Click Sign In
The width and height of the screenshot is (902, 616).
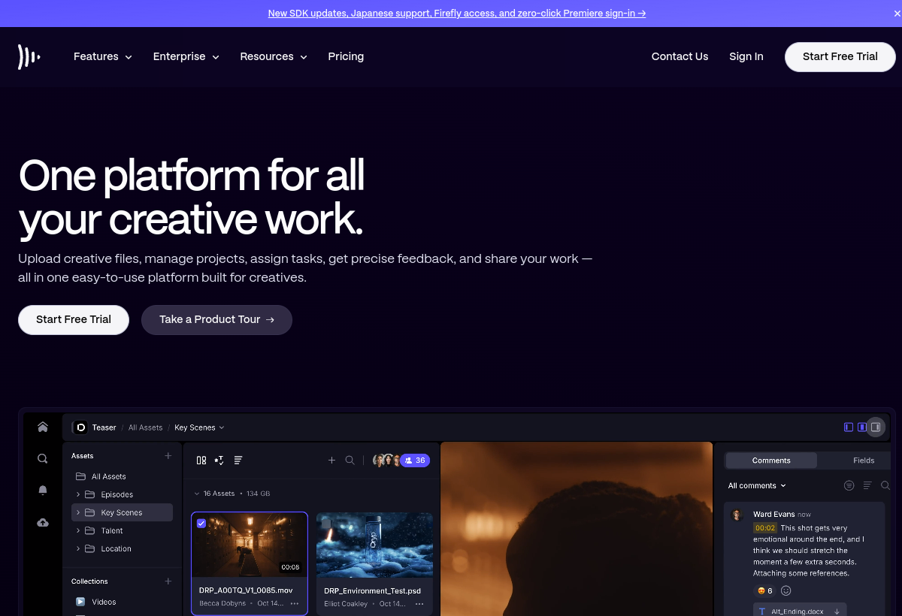pos(746,56)
